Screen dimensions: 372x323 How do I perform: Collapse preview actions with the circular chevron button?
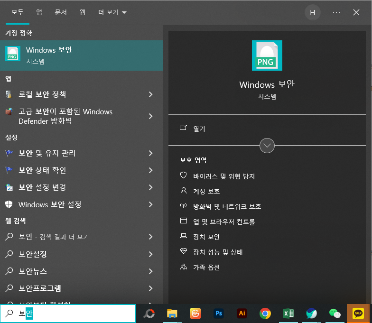tap(267, 146)
